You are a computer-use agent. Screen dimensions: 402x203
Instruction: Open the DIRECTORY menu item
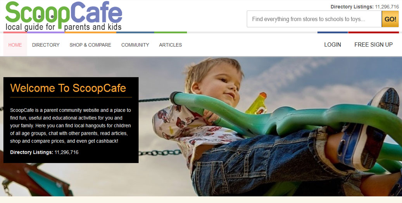pos(46,45)
